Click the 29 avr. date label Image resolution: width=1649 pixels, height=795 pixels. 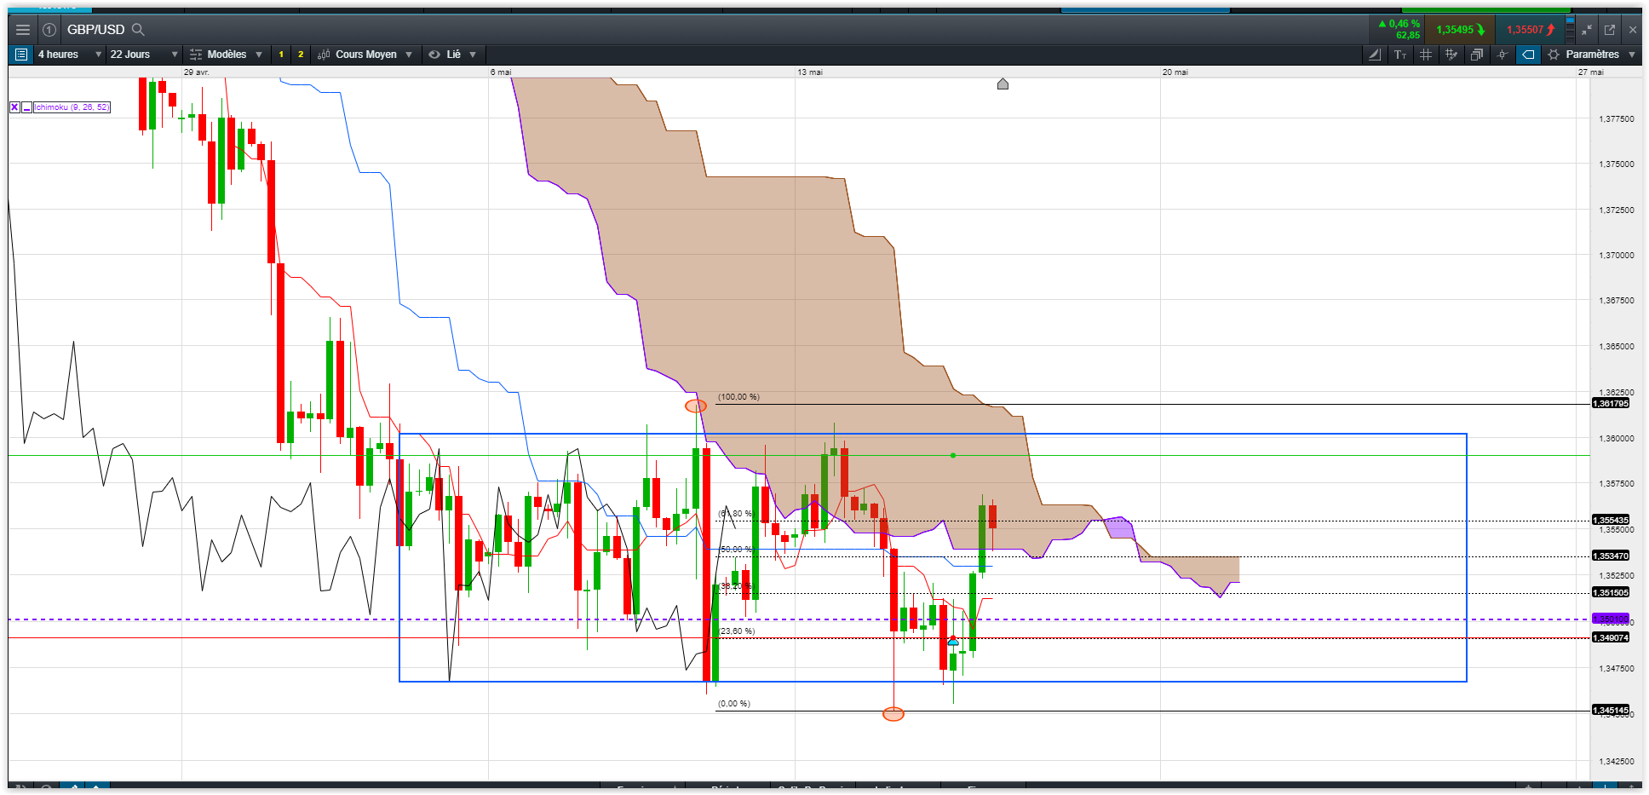196,72
